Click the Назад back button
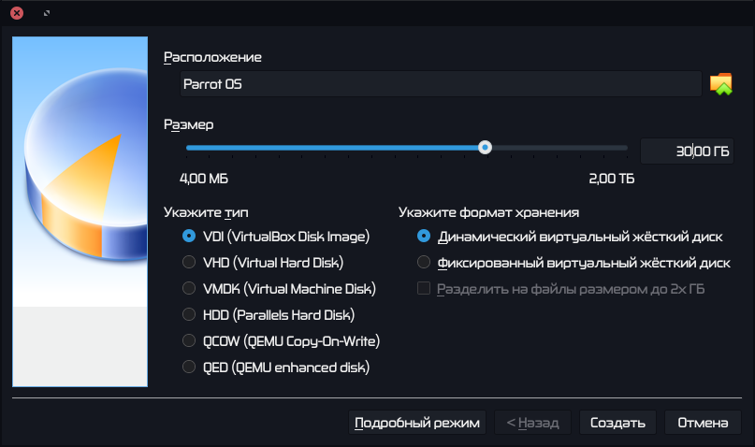The image size is (755, 447). [x=532, y=423]
